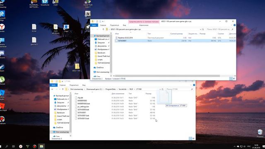Click the taskbar search magnifier icon
The width and height of the screenshot is (265, 149).
pos(7,146)
